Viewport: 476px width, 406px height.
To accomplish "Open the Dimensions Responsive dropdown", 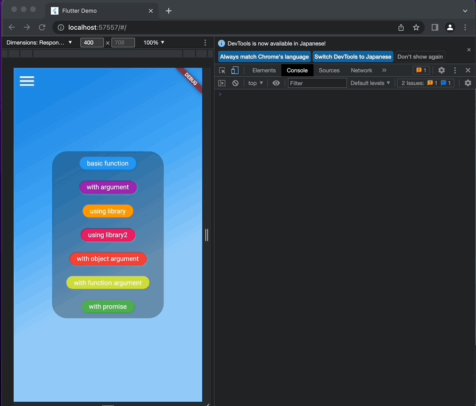I will pos(39,42).
